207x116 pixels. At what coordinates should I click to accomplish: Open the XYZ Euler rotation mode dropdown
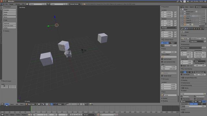point(169,28)
